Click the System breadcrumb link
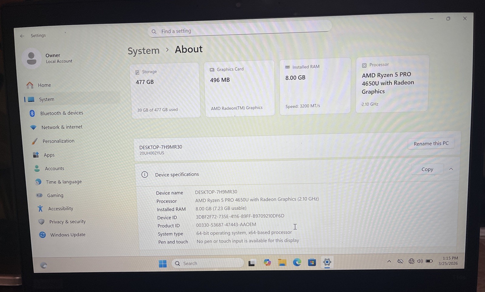This screenshot has height=292, width=485. click(143, 51)
